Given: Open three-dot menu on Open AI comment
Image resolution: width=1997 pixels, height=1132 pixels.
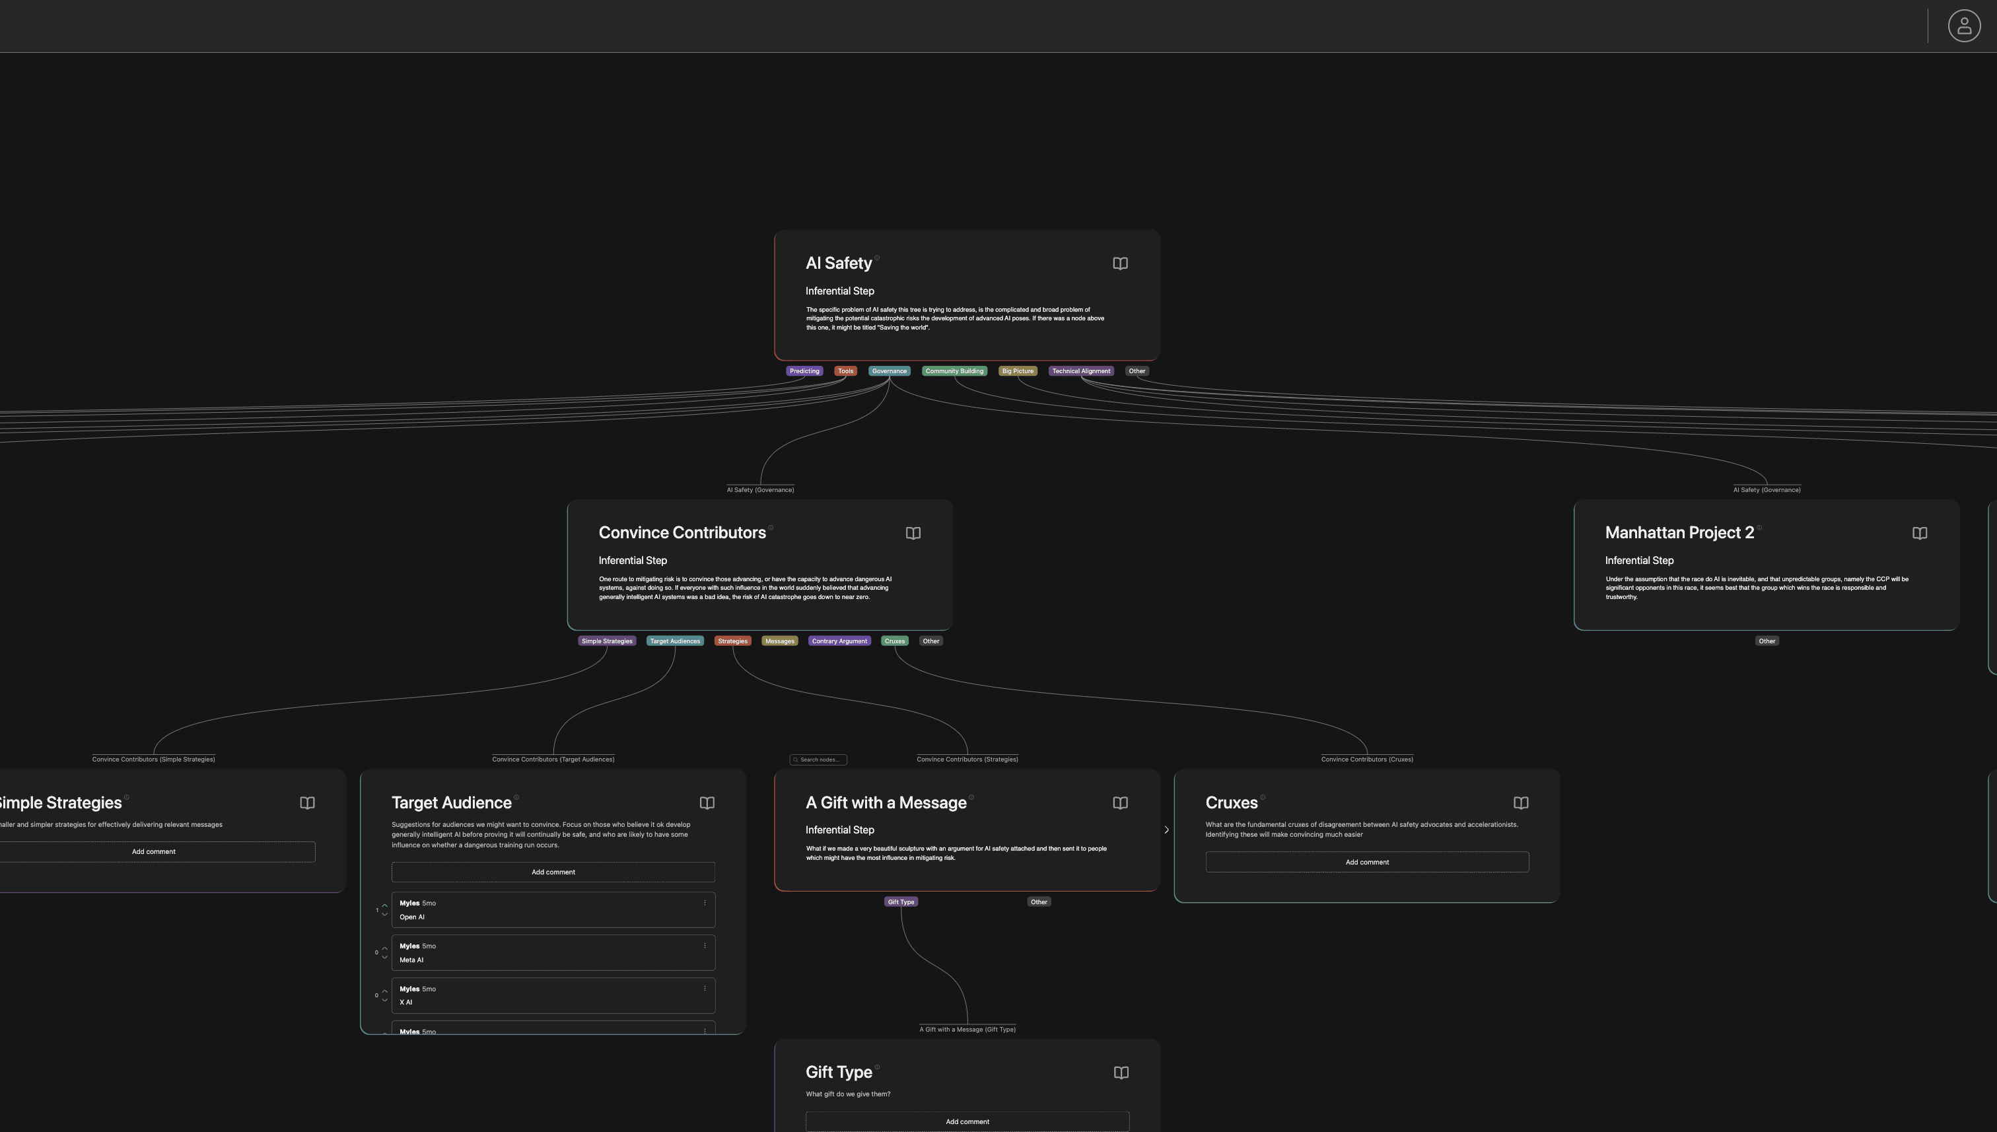Looking at the screenshot, I should pos(705,903).
